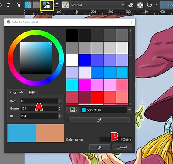Switch to the Channels tab
Screen dimensions: 173x164
16,92
